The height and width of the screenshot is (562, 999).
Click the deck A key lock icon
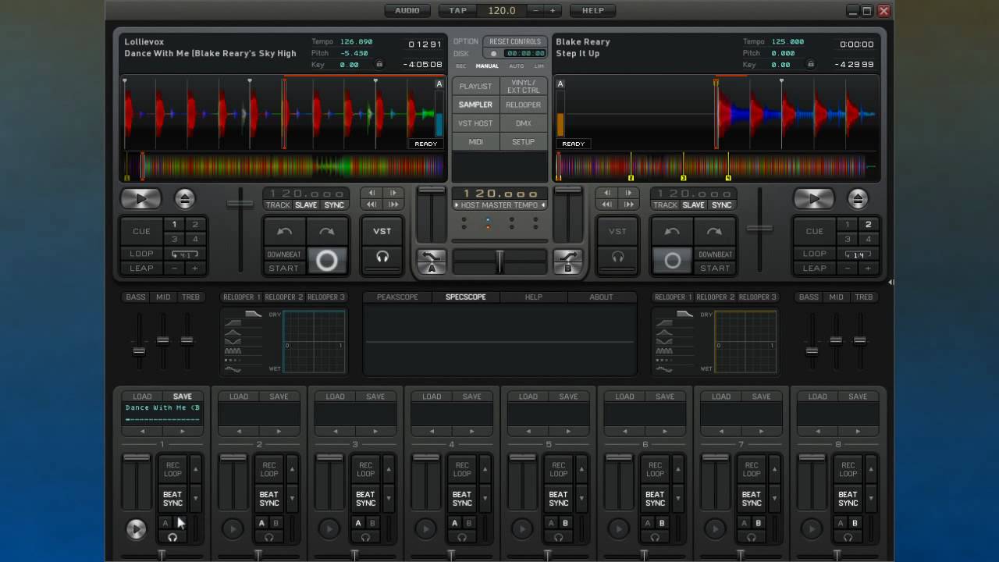pos(379,65)
